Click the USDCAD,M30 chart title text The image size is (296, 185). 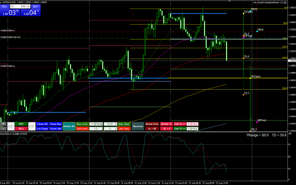[9, 2]
